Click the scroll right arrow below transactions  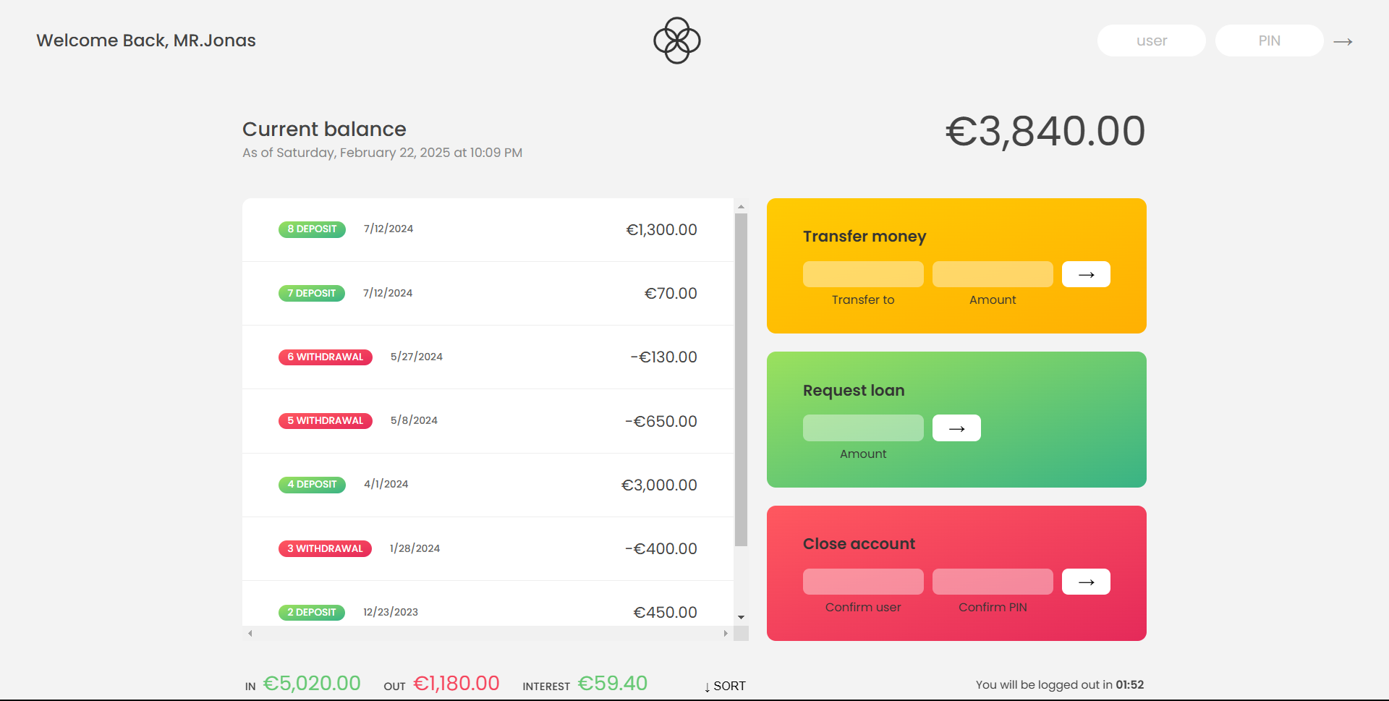coord(726,634)
